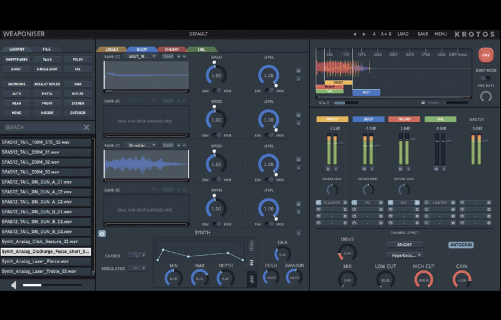Go to the previous preset with left arrow

(x=354, y=34)
